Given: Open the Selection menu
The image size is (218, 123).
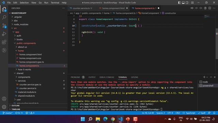Looking at the screenshot, I should point(24,3).
